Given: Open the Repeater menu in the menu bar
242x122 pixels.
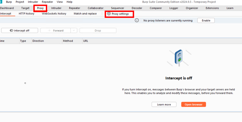Looking at the screenshot, I should click(x=47, y=2).
